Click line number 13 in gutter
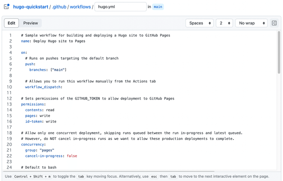This screenshot has width=283, height=181. click(9, 104)
